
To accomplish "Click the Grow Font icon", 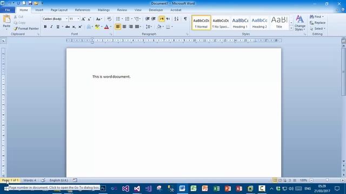I will click(83, 19).
